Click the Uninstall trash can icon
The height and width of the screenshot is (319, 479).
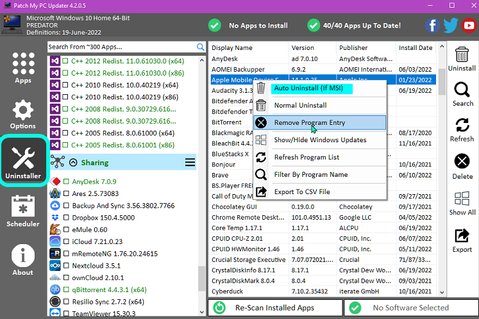tap(462, 55)
